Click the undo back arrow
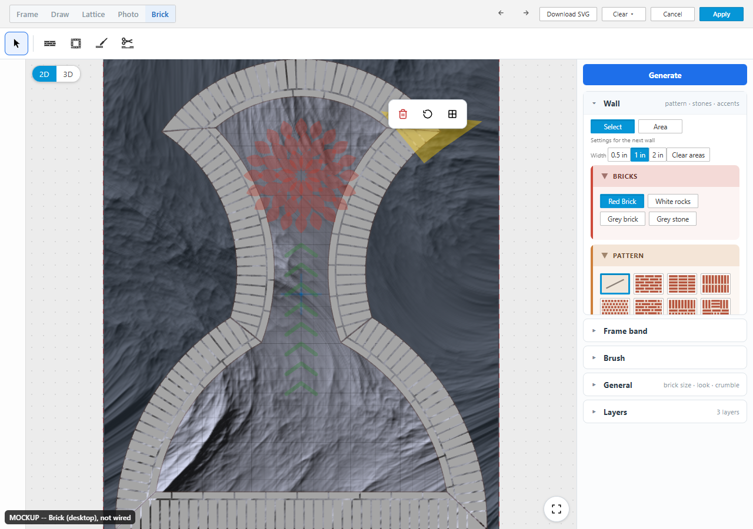 pyautogui.click(x=501, y=14)
